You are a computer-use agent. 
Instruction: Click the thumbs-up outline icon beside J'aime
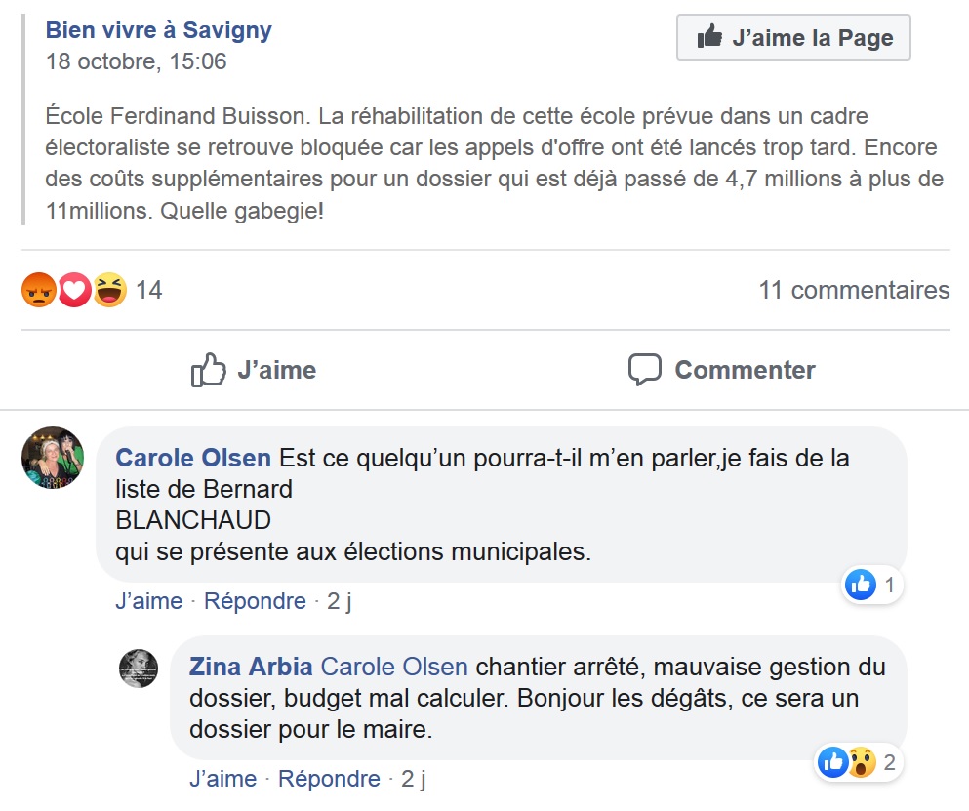click(x=209, y=370)
